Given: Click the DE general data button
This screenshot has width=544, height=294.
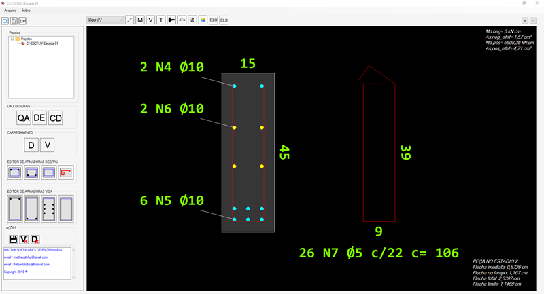Looking at the screenshot, I should 39,118.
